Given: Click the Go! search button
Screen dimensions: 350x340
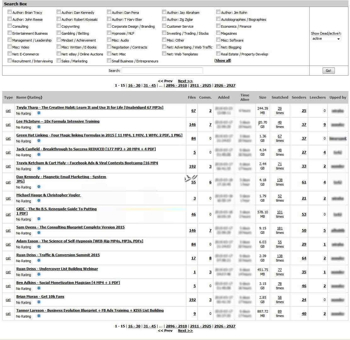Looking at the screenshot, I should click(x=329, y=71).
